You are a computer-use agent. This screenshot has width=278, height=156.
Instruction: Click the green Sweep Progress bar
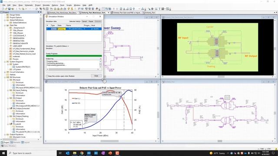pyautogui.click(x=74, y=56)
